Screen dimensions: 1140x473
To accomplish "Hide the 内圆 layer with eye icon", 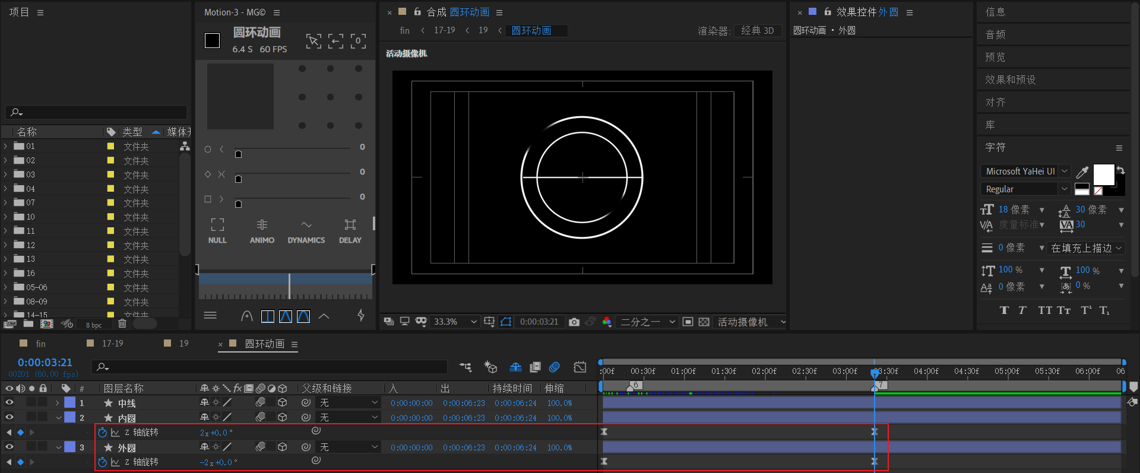I will tap(9, 417).
